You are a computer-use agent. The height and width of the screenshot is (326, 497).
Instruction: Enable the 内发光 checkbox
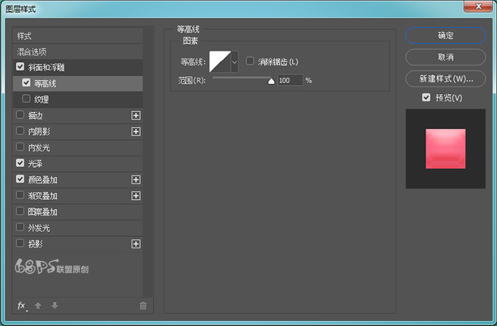tap(20, 147)
